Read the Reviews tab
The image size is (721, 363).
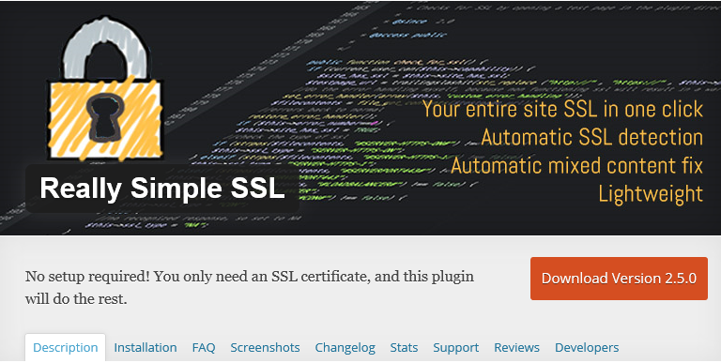[516, 347]
